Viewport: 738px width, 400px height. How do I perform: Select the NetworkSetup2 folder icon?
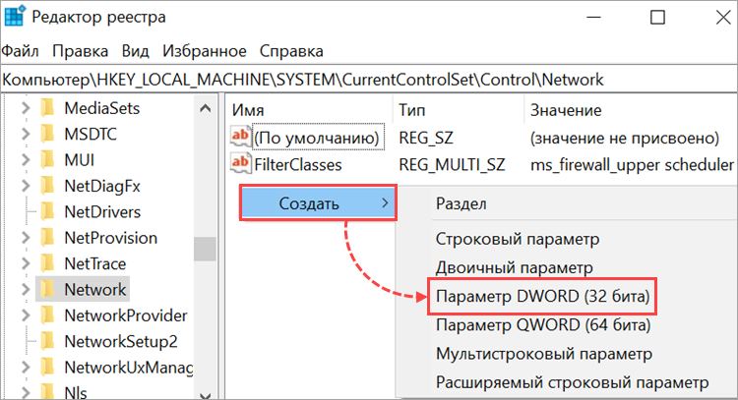[x=47, y=341]
